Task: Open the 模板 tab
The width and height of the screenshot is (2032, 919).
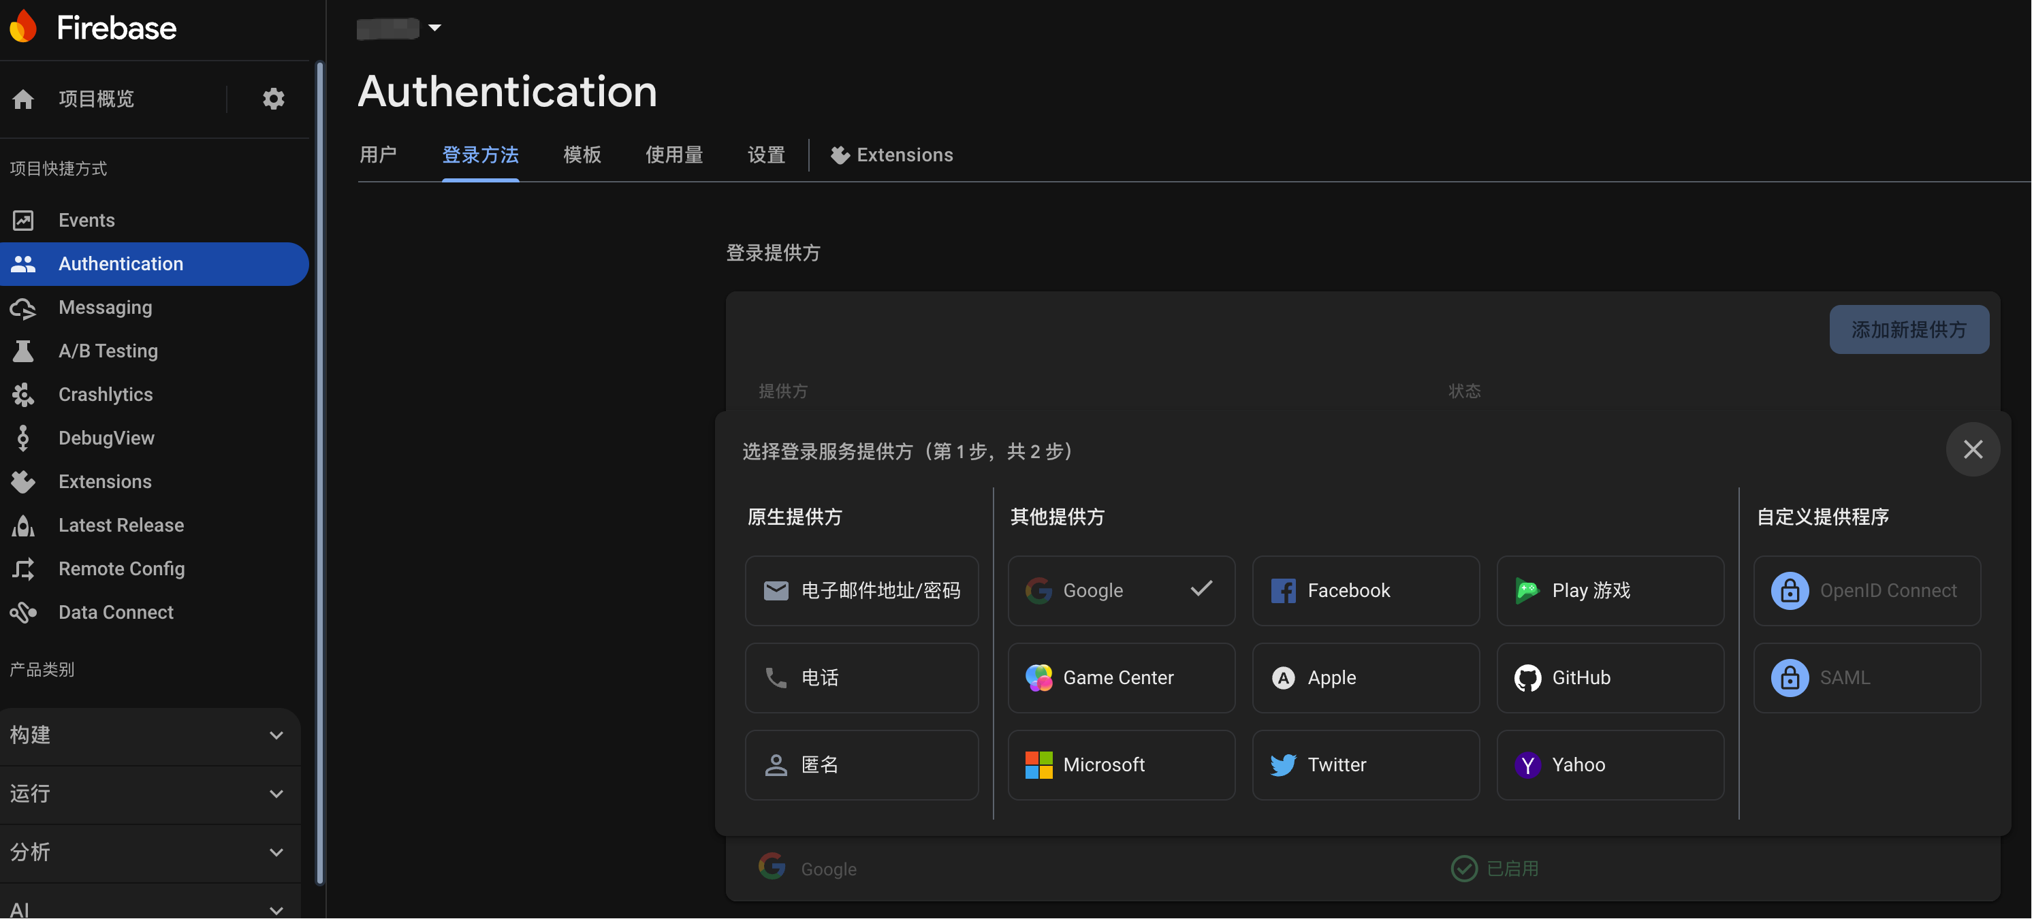Action: [x=582, y=155]
